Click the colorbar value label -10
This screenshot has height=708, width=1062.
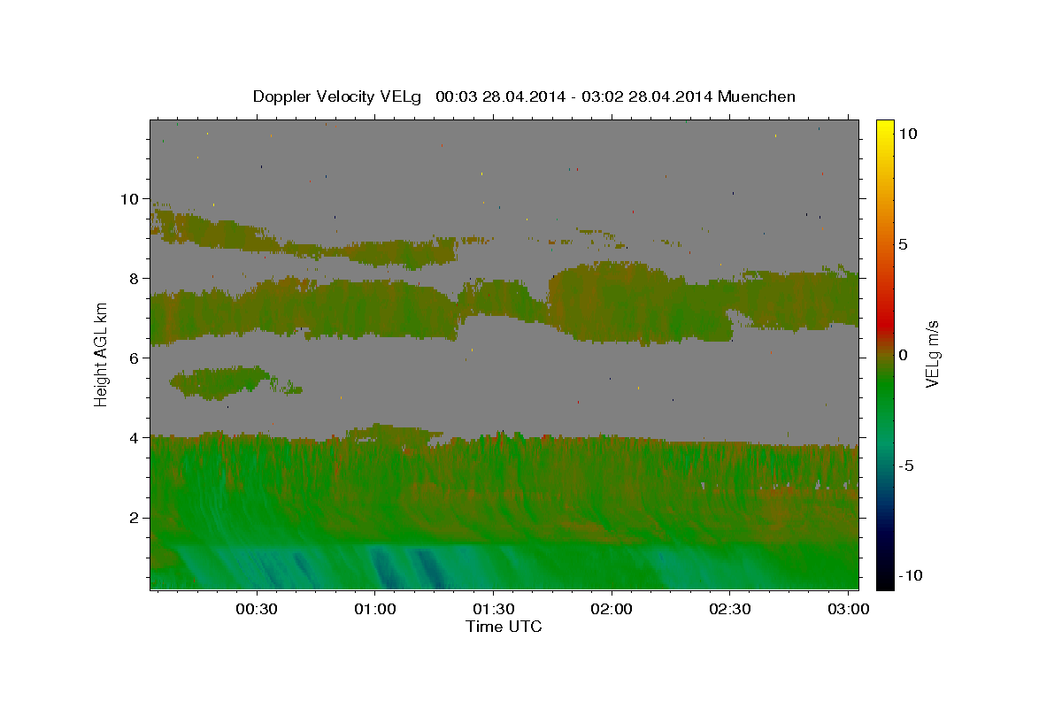(910, 575)
